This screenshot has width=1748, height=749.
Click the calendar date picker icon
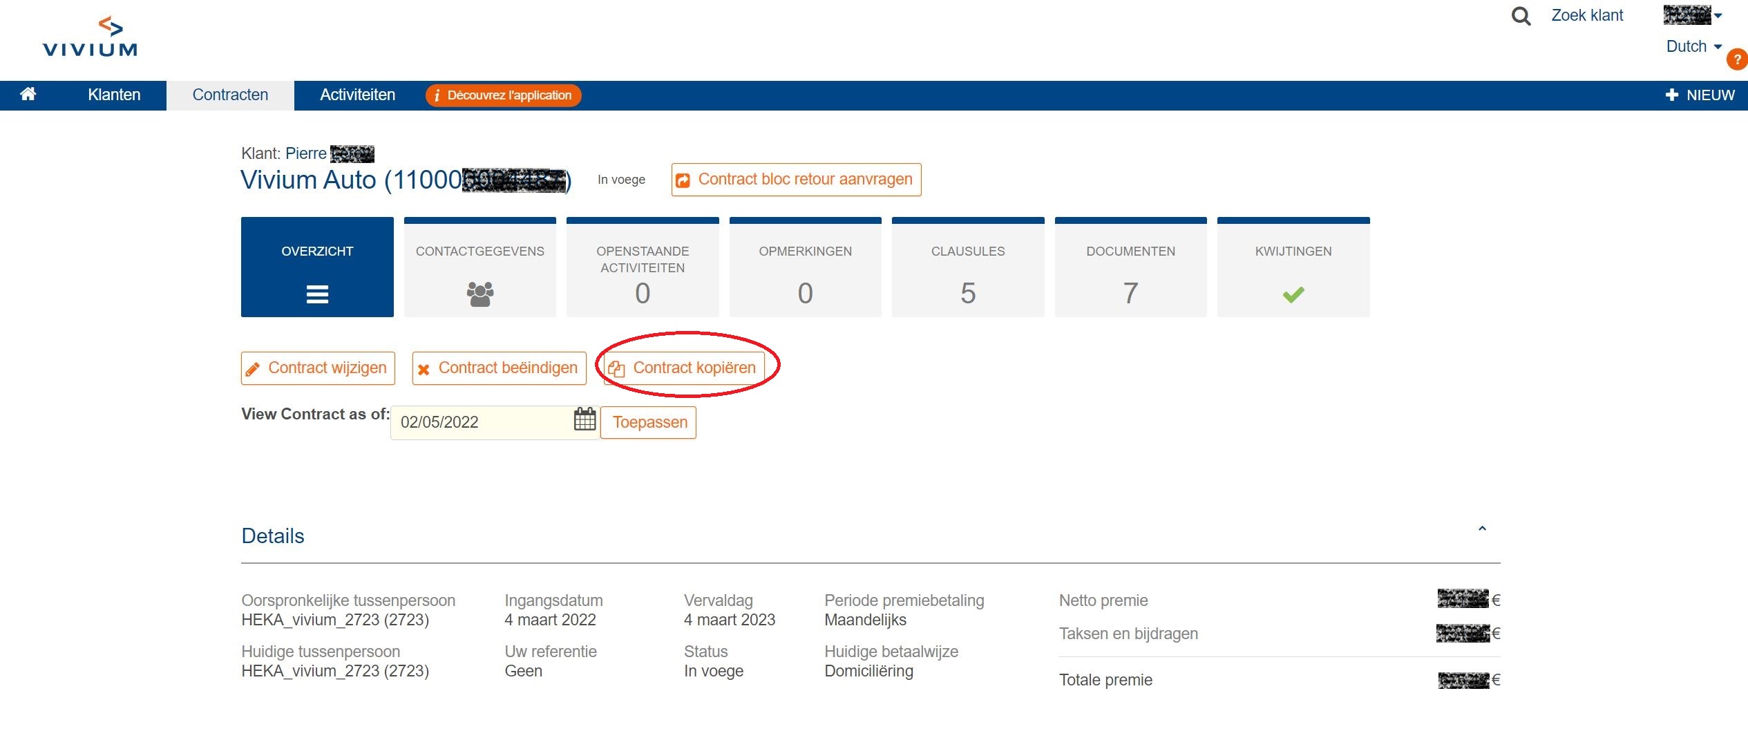[x=585, y=419]
